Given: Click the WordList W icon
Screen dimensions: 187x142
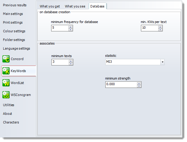Looking at the screenshot, I should click(x=6, y=83).
